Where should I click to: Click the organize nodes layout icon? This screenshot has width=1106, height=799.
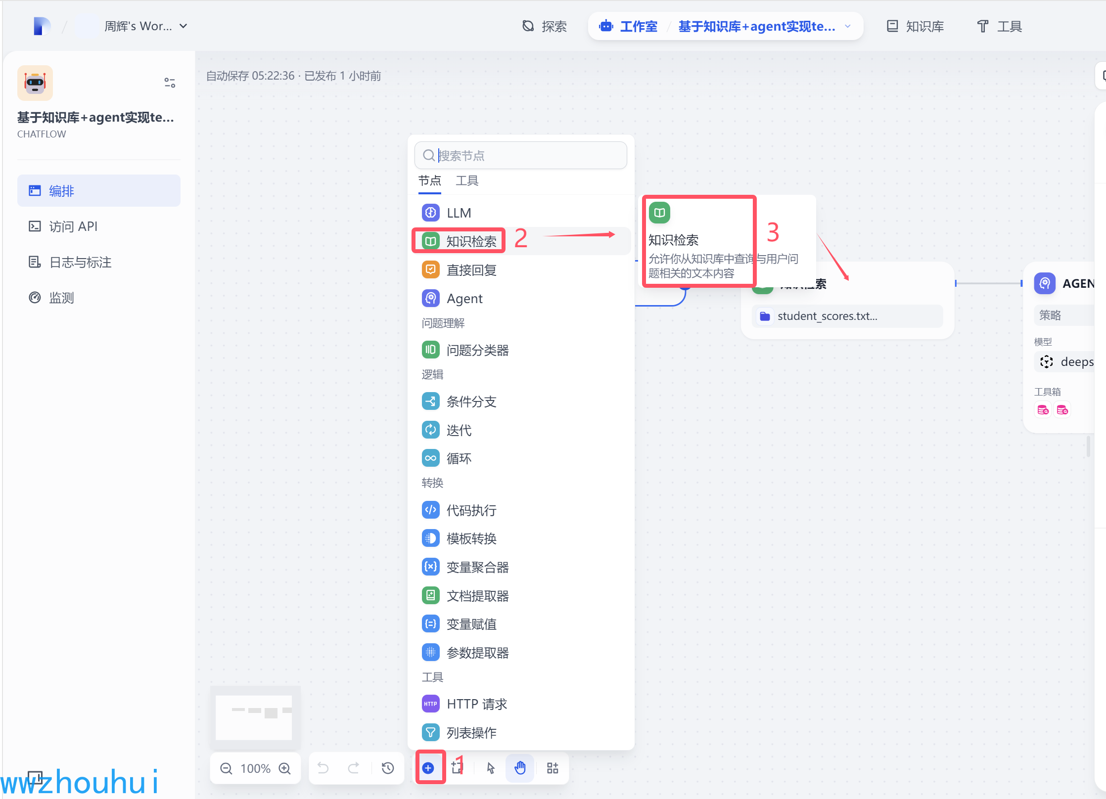tap(553, 768)
